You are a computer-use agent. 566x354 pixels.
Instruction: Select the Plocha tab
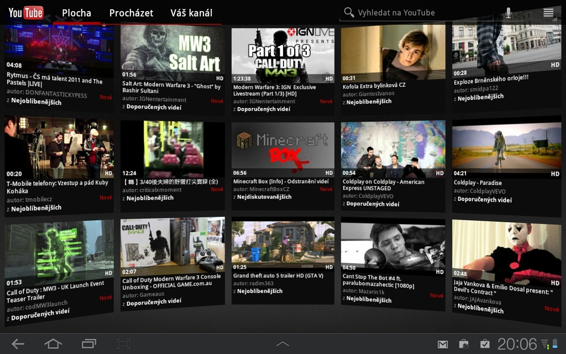77,13
